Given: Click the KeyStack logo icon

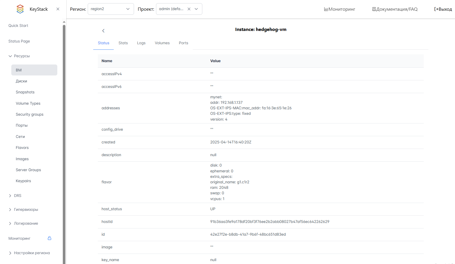Looking at the screenshot, I should click(x=20, y=9).
